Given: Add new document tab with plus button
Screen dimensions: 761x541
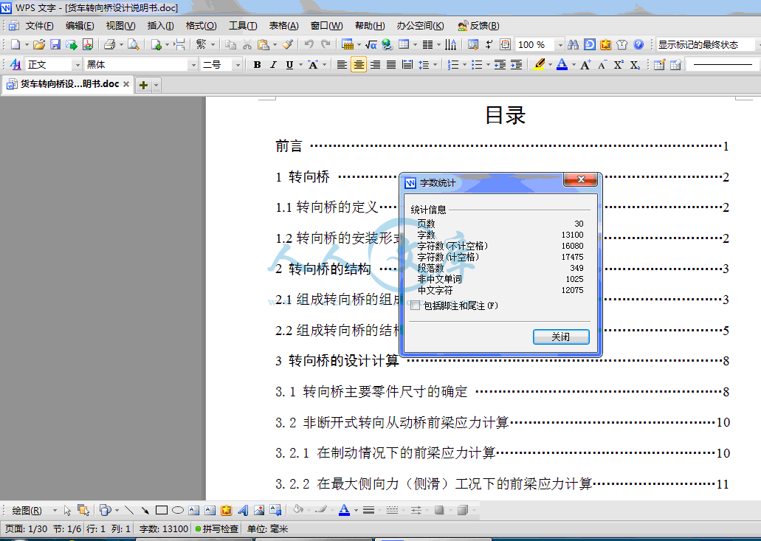Looking at the screenshot, I should click(x=143, y=86).
